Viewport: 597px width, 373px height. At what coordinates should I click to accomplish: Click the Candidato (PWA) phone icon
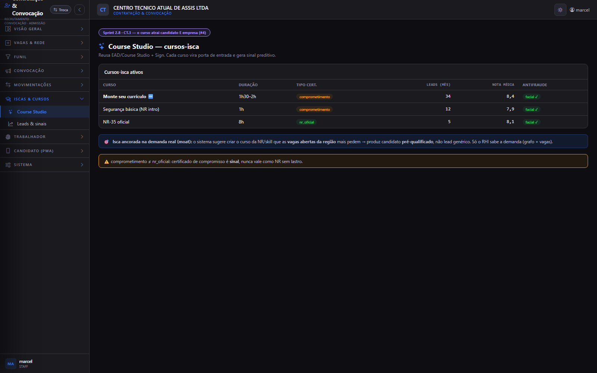click(8, 151)
